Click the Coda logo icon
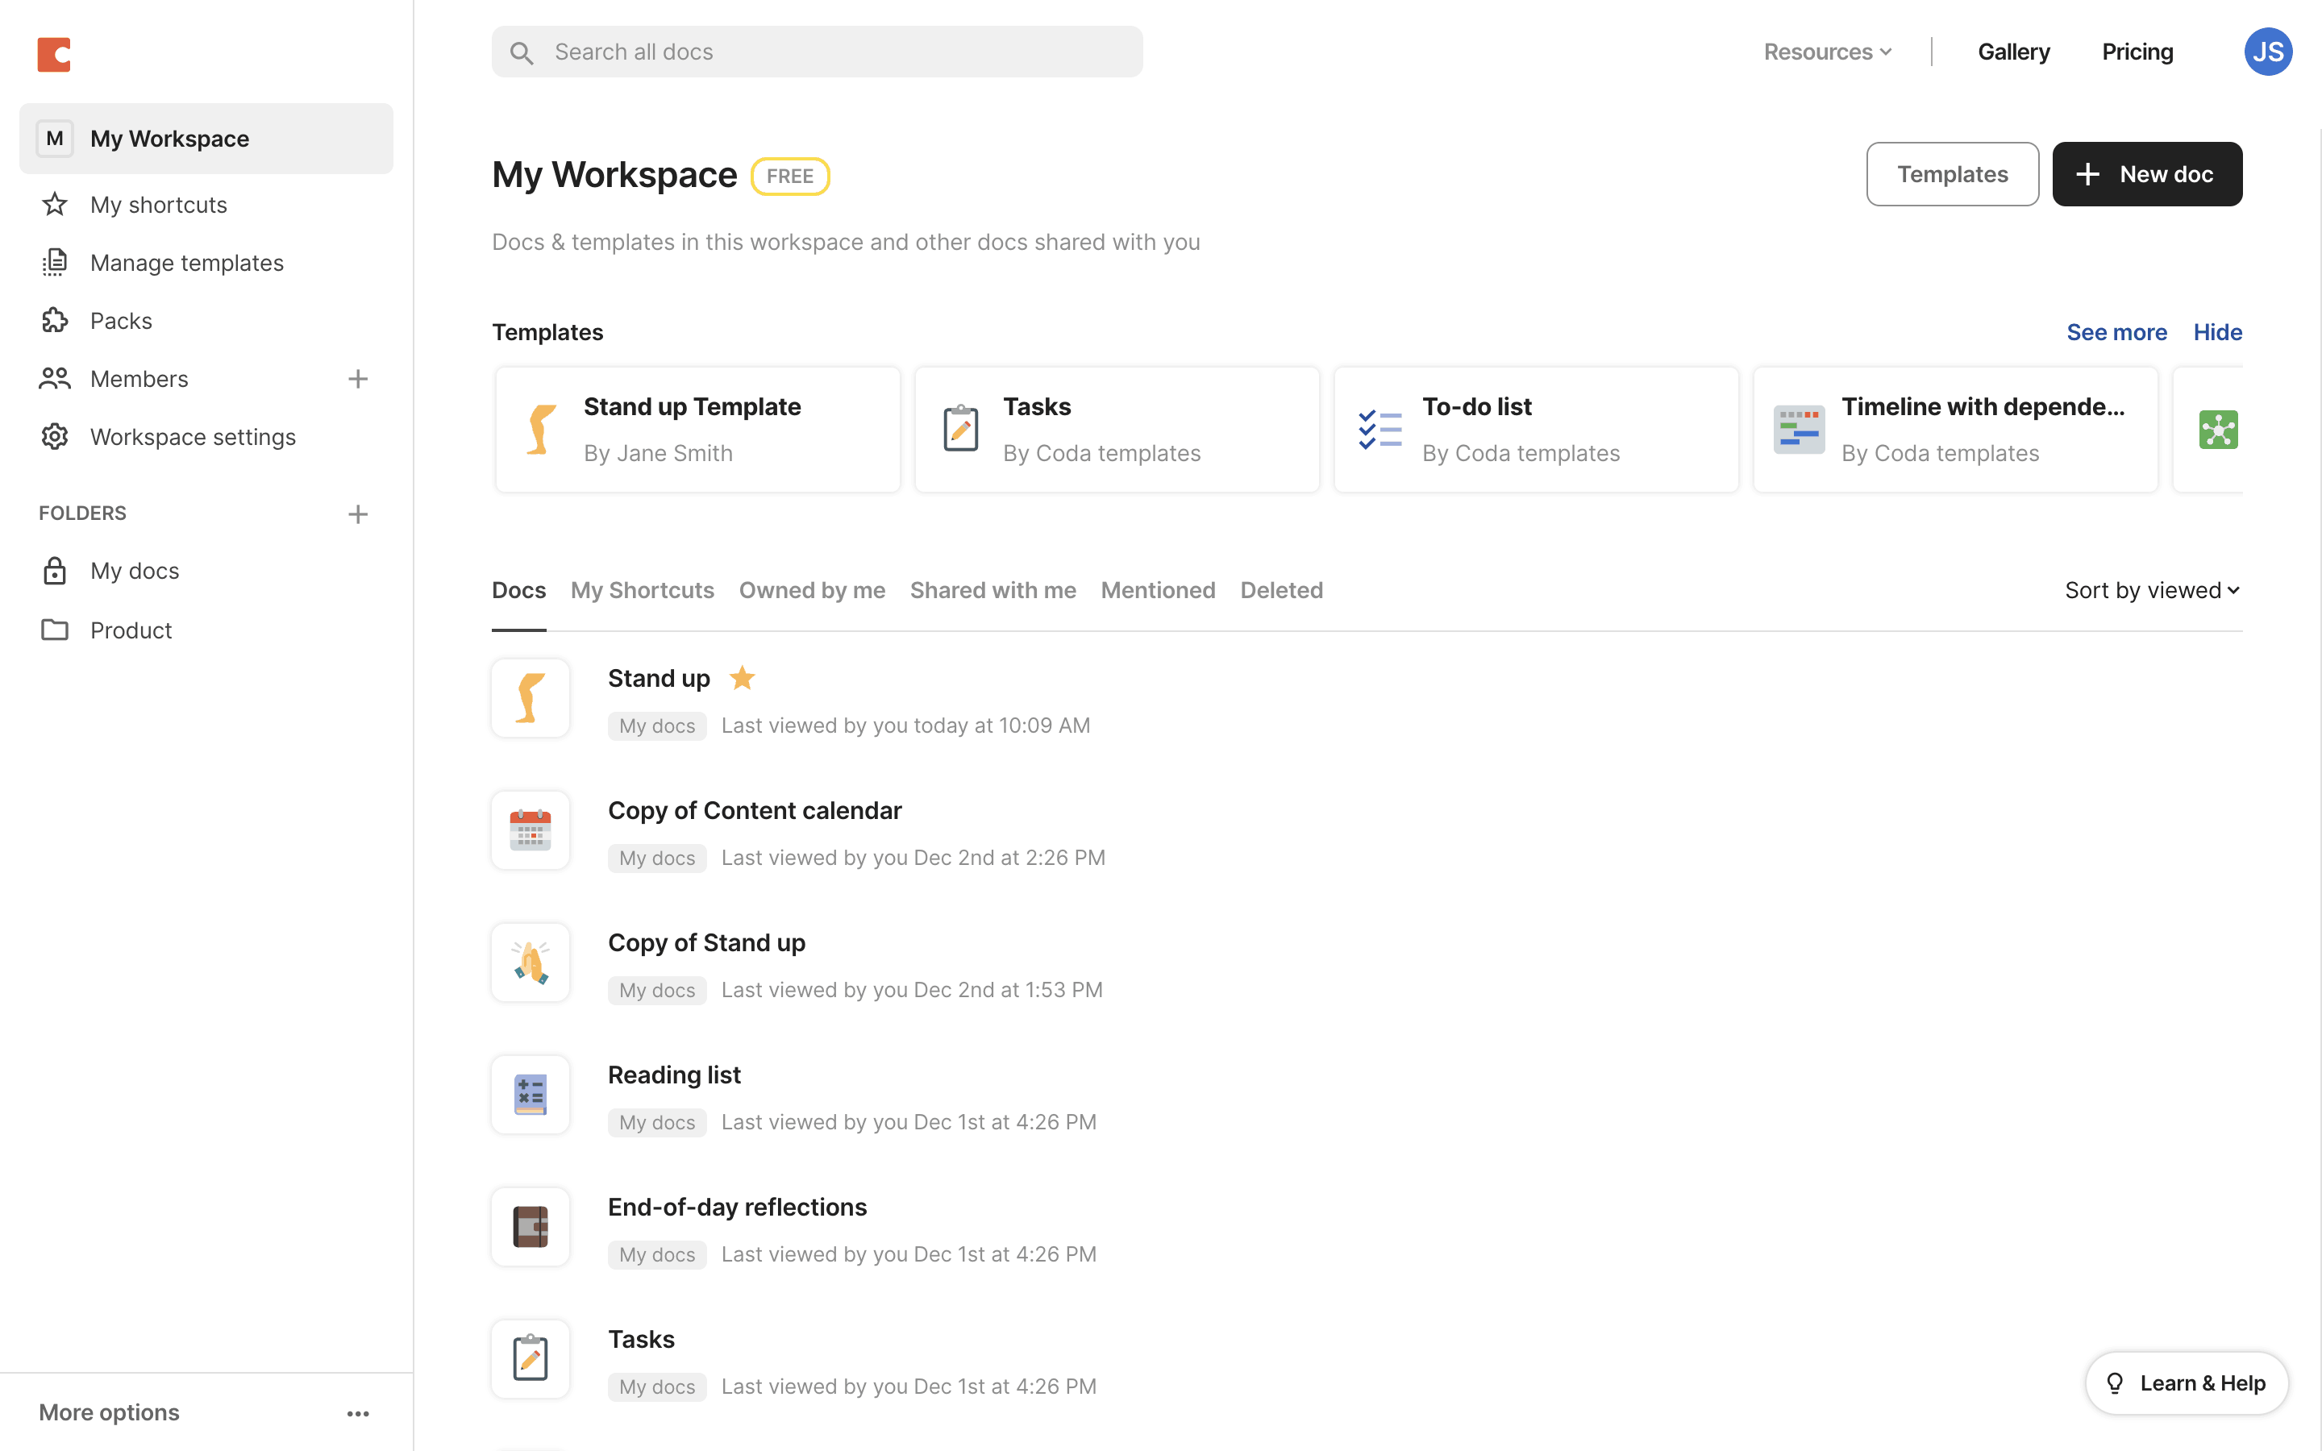Viewport: 2322px width, 1451px height. tap(54, 54)
